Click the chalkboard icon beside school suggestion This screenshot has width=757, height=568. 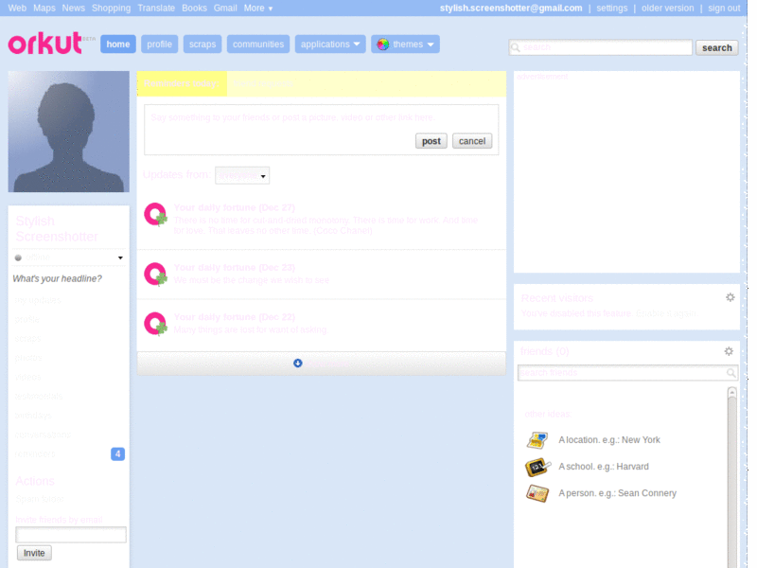pos(537,467)
